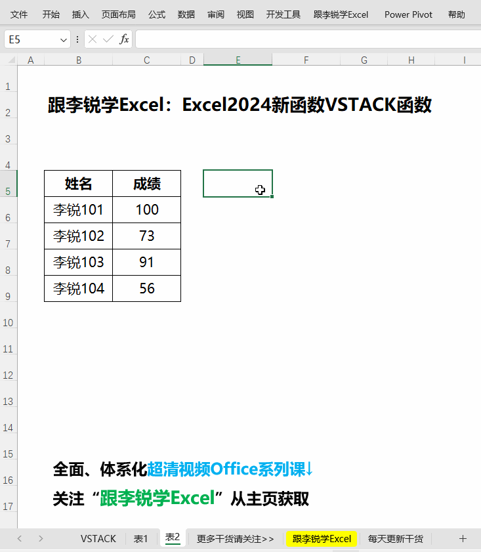
Task: Switch to the 开始 ribbon tab
Action: (x=51, y=14)
